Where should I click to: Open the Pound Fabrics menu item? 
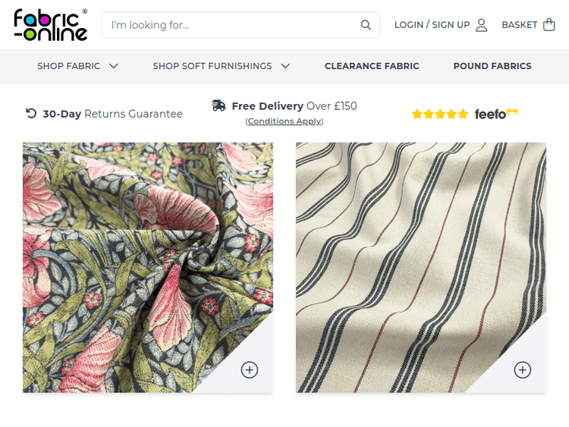click(492, 66)
